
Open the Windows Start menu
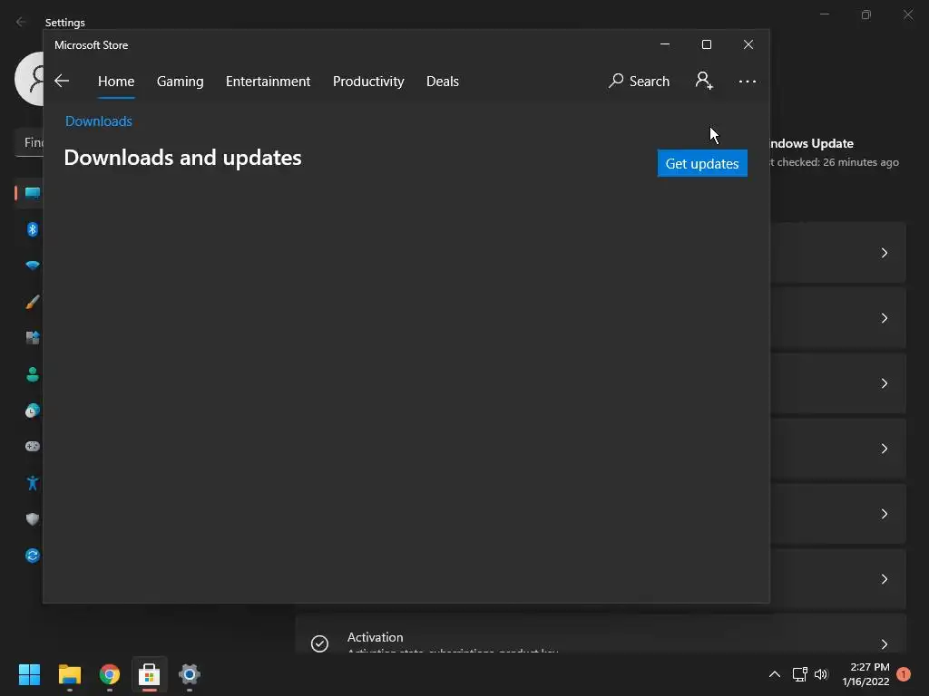pyautogui.click(x=29, y=674)
